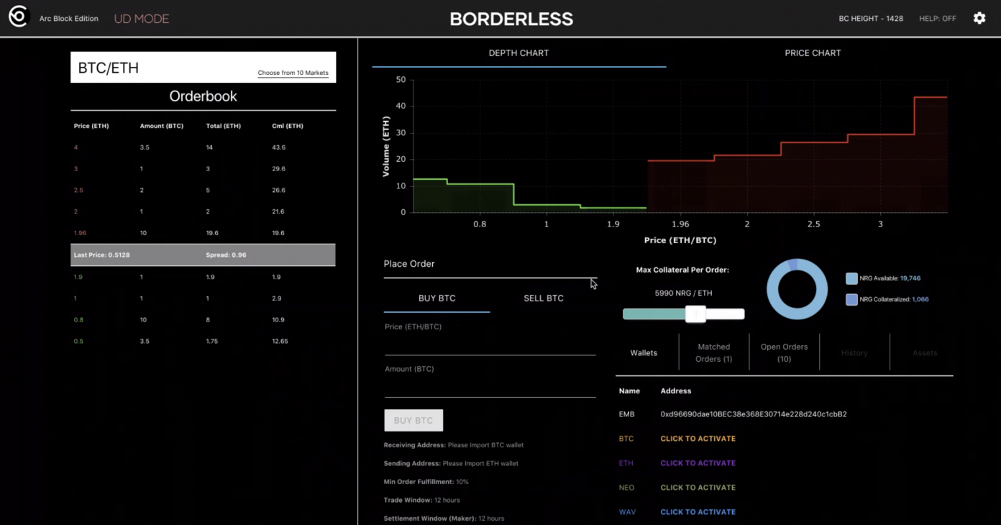Click cumulative value 43.6 in orderbook

[279, 147]
